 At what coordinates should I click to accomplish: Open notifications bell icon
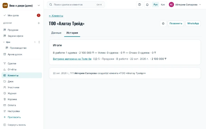(147, 5)
